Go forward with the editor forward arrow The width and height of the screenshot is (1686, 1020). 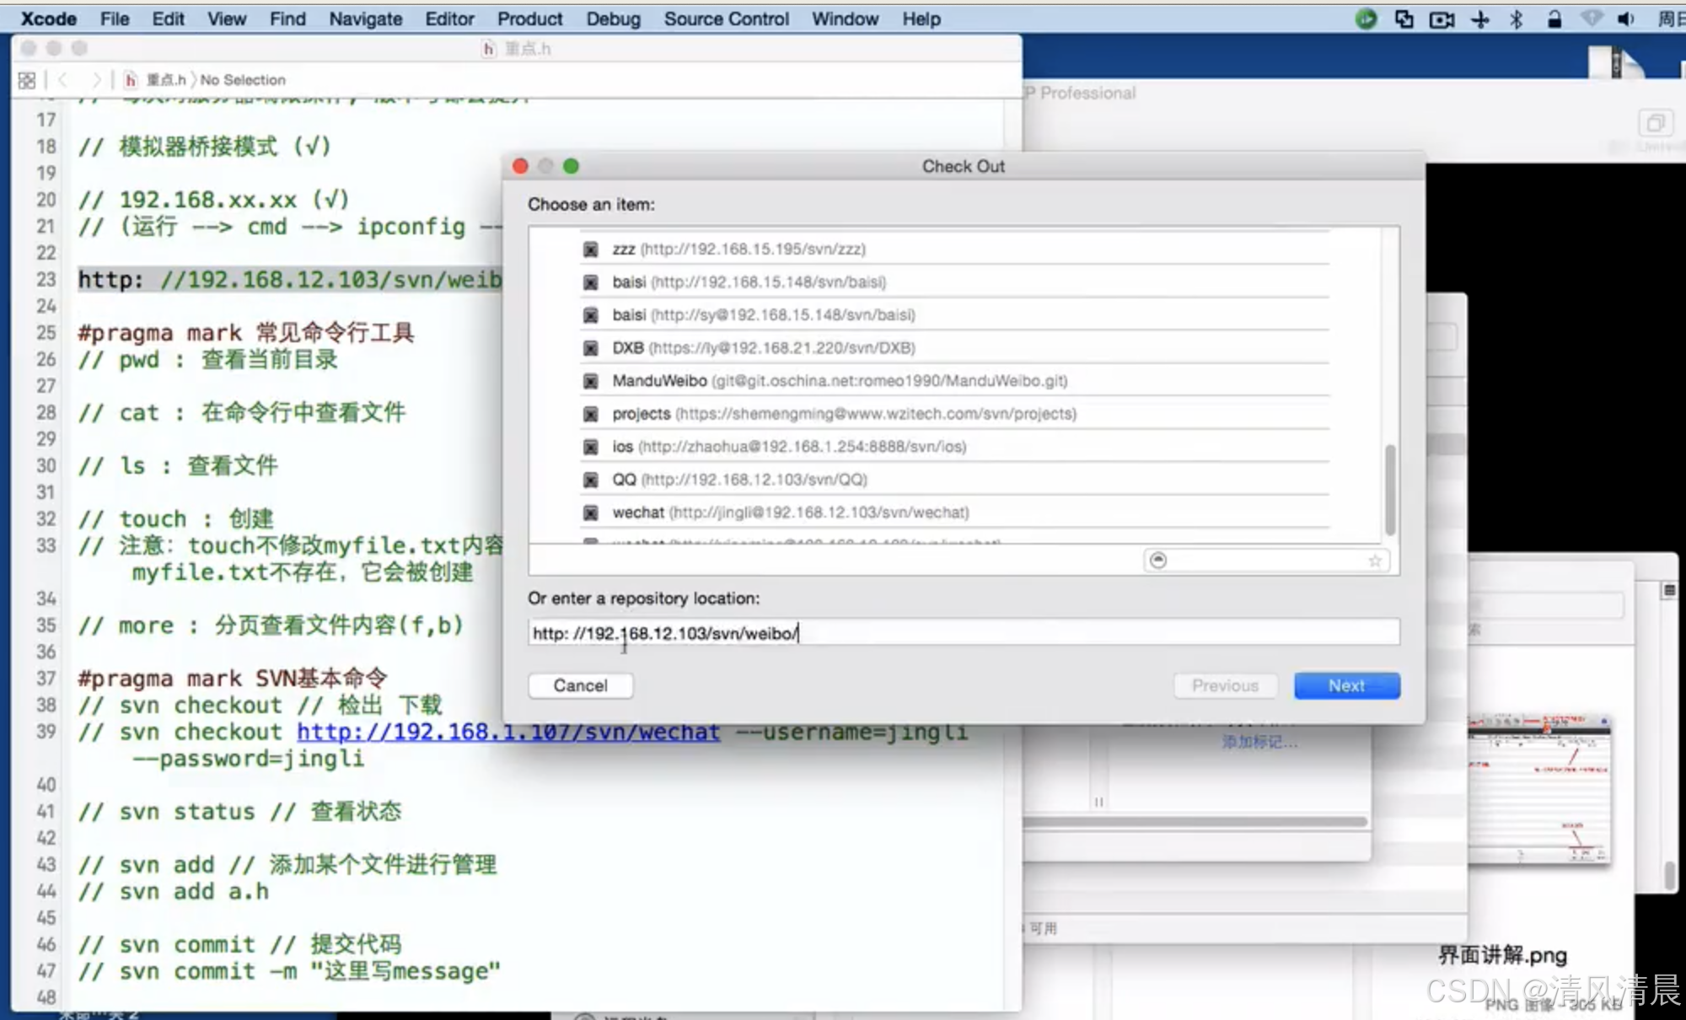[96, 80]
